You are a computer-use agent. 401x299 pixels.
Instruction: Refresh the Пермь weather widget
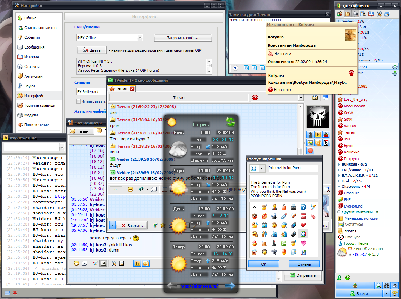point(230,122)
